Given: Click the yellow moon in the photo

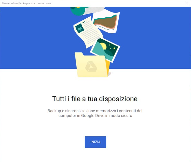Looking at the screenshot, I should click(x=104, y=46).
